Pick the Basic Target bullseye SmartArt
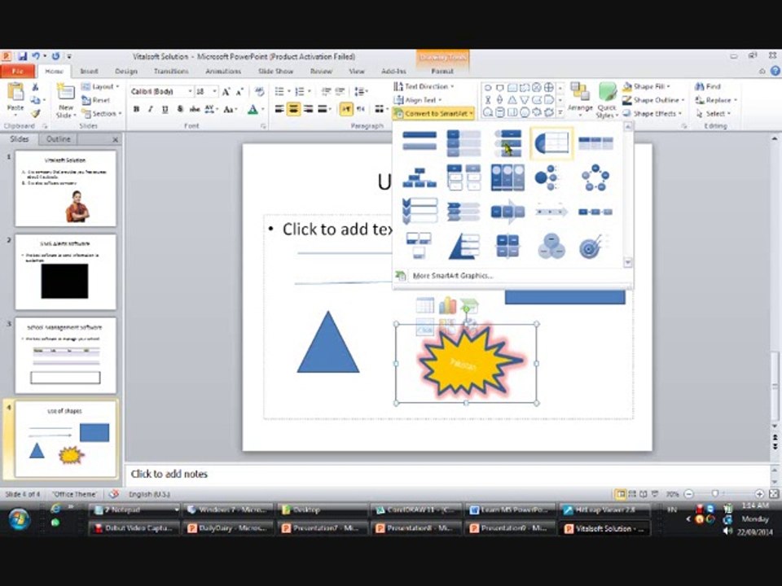The image size is (782, 586). 595,246
